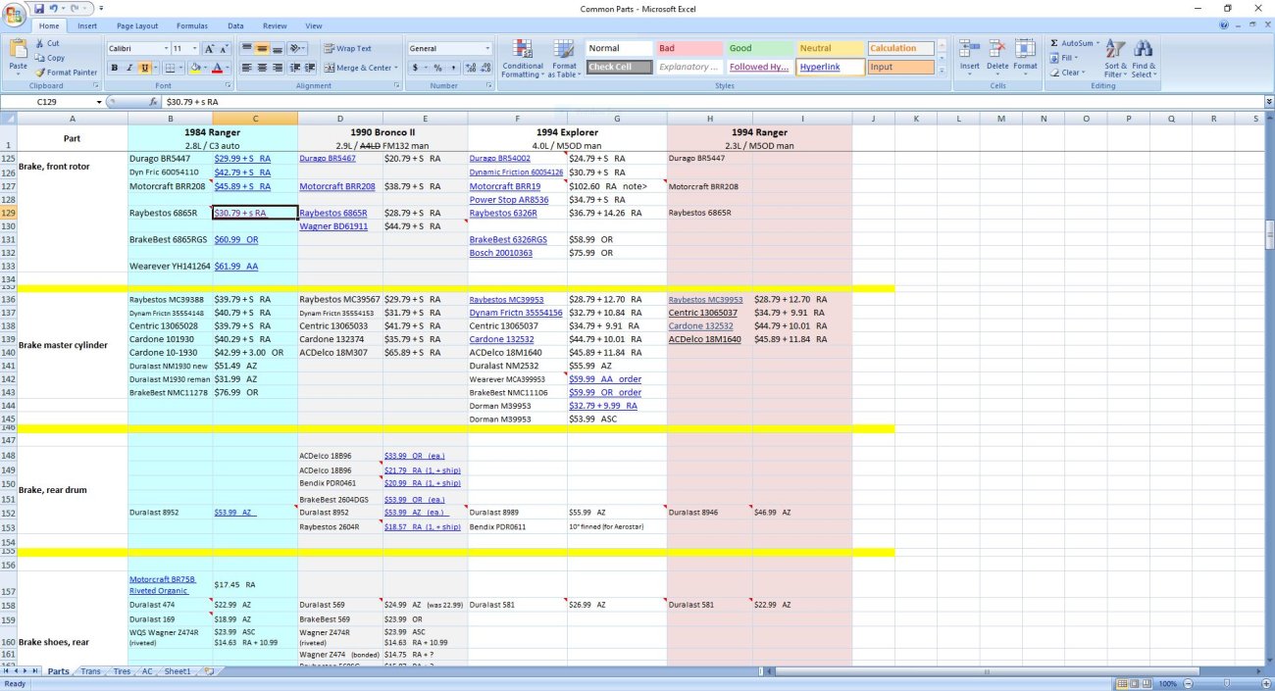Toggle Underline formatting
This screenshot has width=1275, height=691.
click(x=145, y=68)
